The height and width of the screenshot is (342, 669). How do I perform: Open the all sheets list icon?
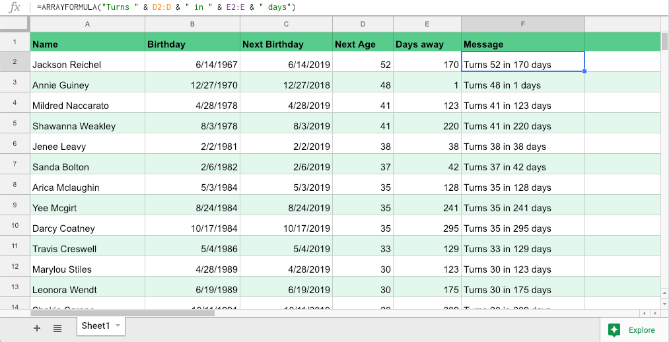[57, 328]
